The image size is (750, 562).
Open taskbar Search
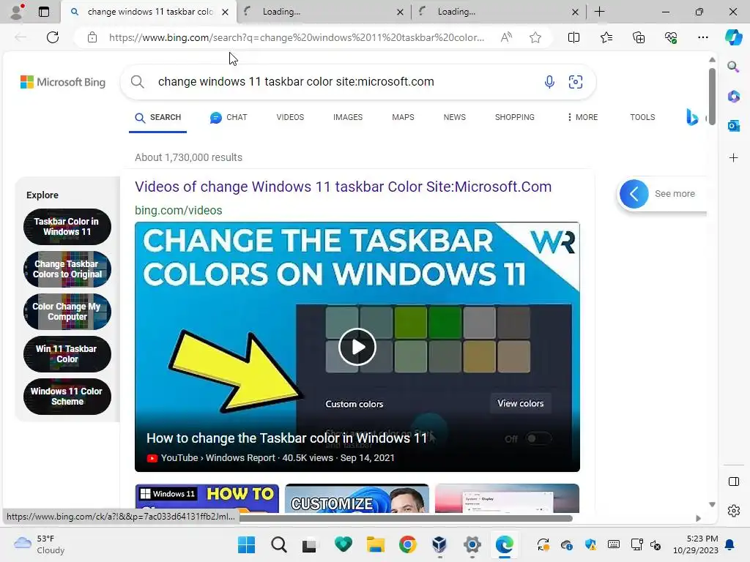[278, 544]
